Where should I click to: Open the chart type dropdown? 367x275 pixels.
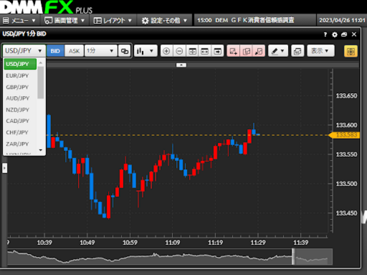(x=146, y=51)
